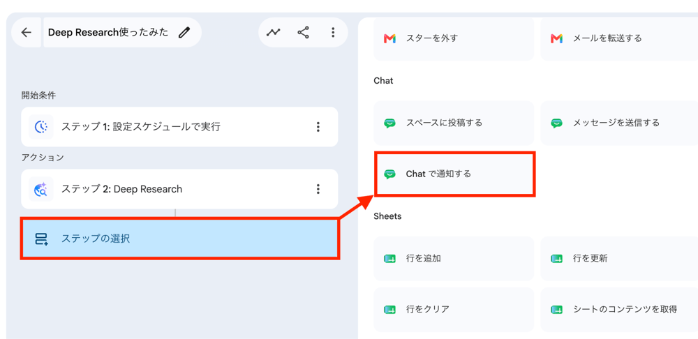Choose スターを外す Gmail action

click(454, 38)
